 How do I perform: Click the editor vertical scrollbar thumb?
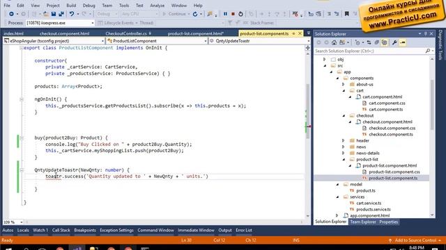[307, 111]
